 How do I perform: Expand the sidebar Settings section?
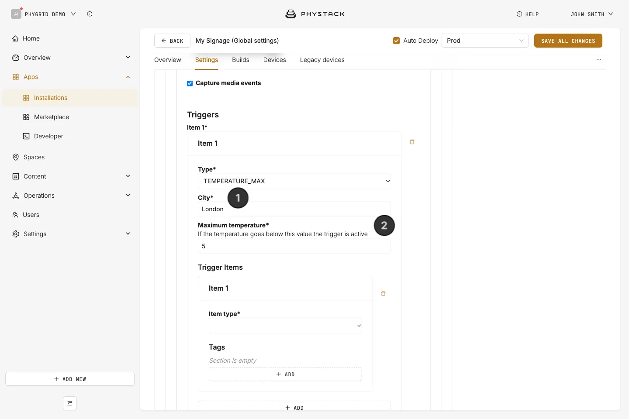[x=128, y=234]
